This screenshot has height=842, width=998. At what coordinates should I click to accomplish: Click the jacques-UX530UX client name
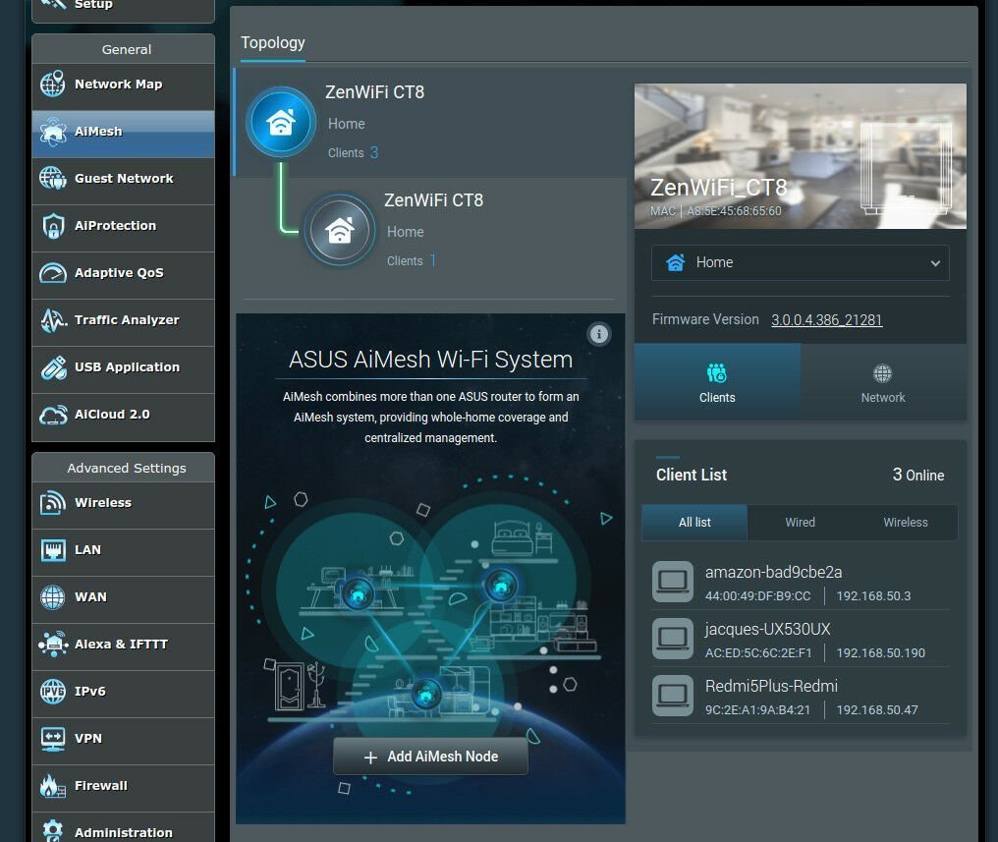(x=767, y=630)
